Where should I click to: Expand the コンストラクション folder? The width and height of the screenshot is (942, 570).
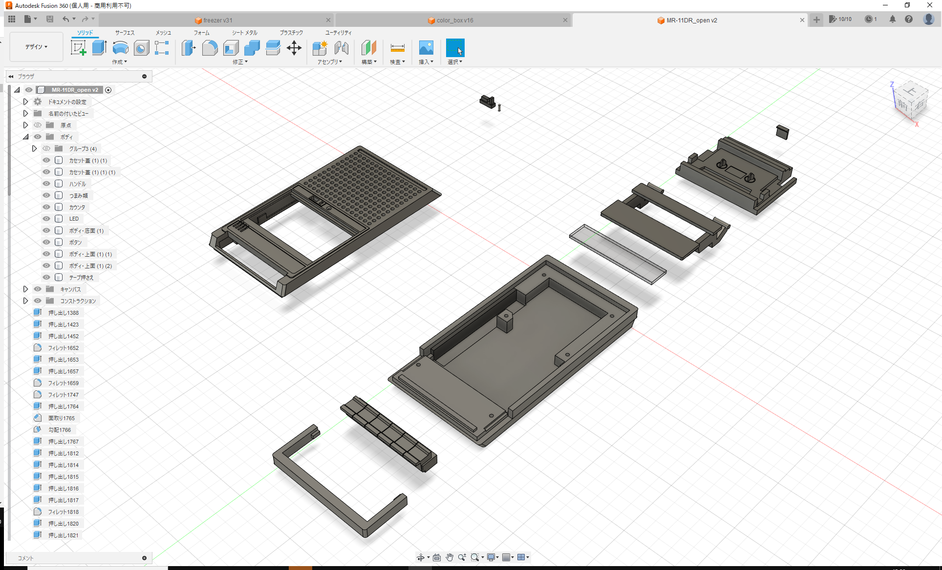(25, 301)
